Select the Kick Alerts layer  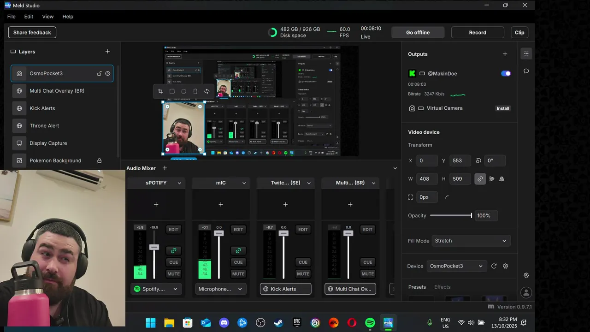tap(62, 108)
